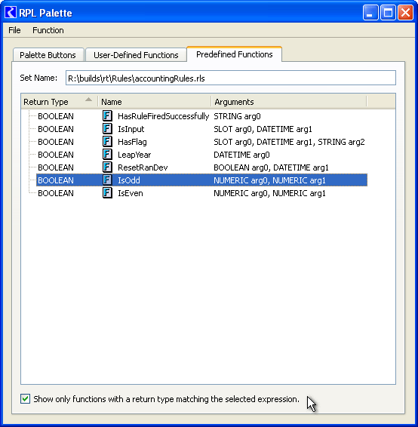Open the Function menu
This screenshot has width=418, height=427.
click(48, 30)
